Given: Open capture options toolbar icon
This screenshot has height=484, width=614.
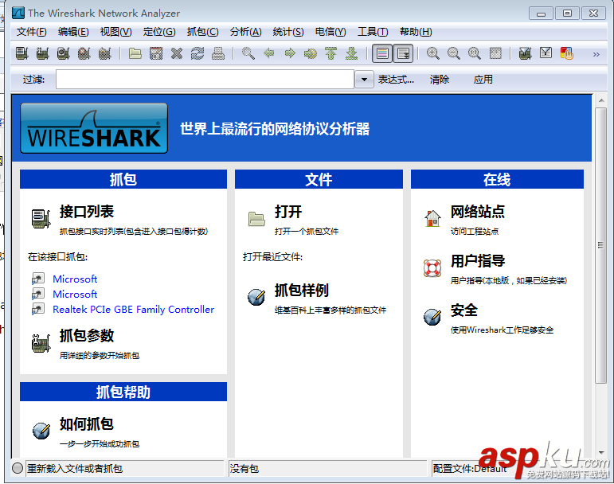Looking at the screenshot, I should [x=43, y=53].
